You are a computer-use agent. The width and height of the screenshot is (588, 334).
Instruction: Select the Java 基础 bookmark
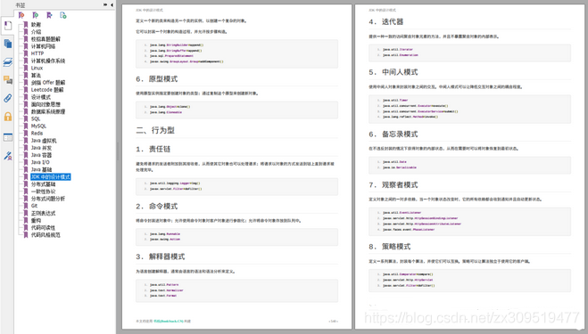point(41,169)
